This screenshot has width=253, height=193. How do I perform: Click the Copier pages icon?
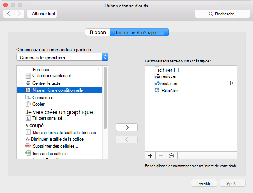coord(28,104)
